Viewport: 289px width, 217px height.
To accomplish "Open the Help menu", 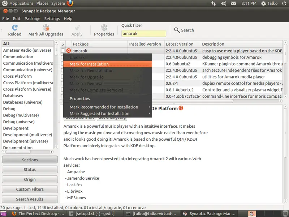I will (x=68, y=19).
